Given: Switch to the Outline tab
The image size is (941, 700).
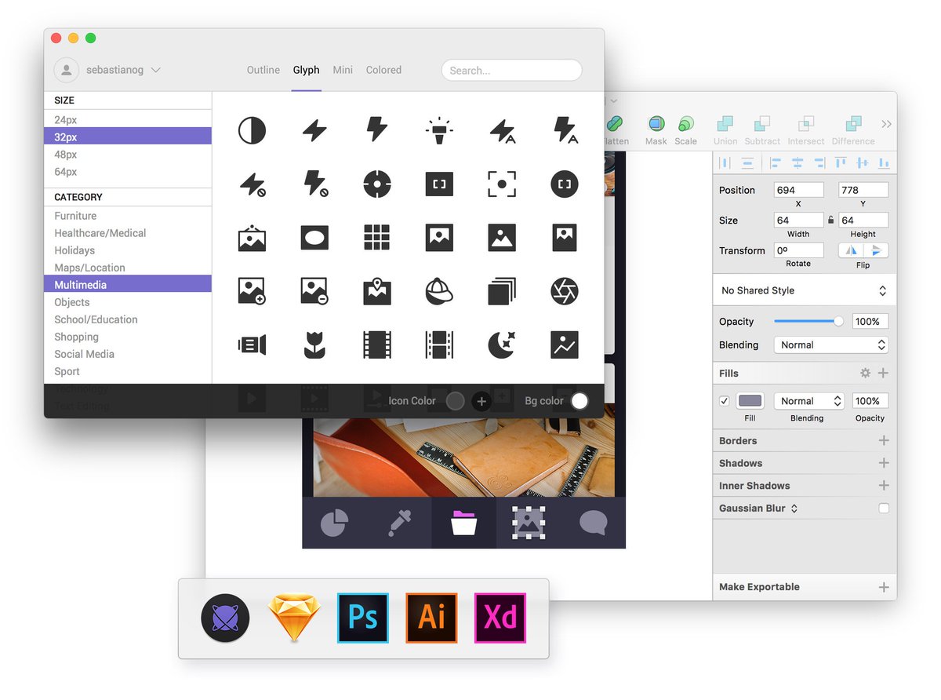Looking at the screenshot, I should 263,70.
